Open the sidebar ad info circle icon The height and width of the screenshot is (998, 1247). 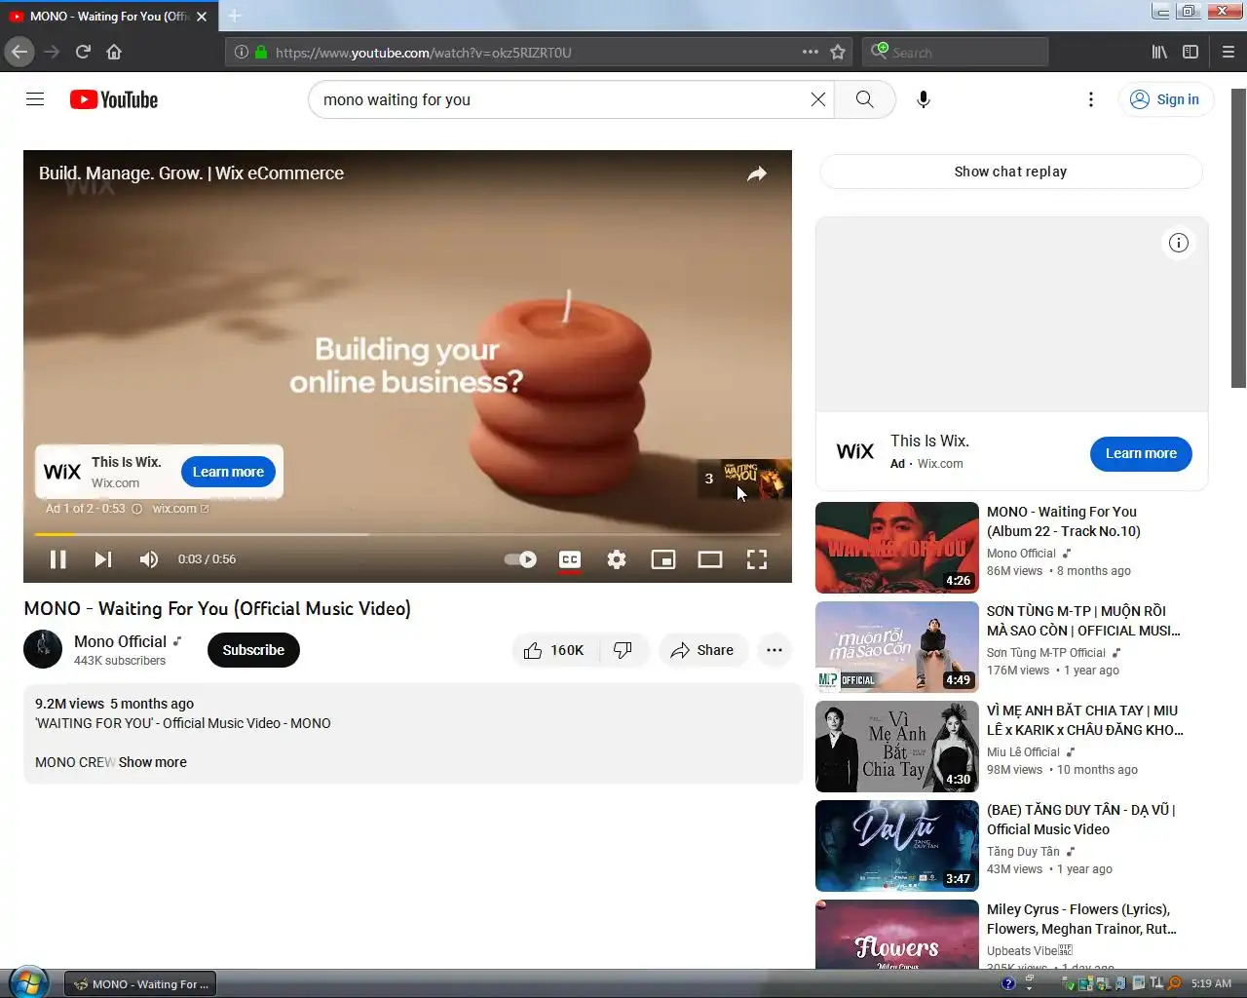coord(1179,243)
